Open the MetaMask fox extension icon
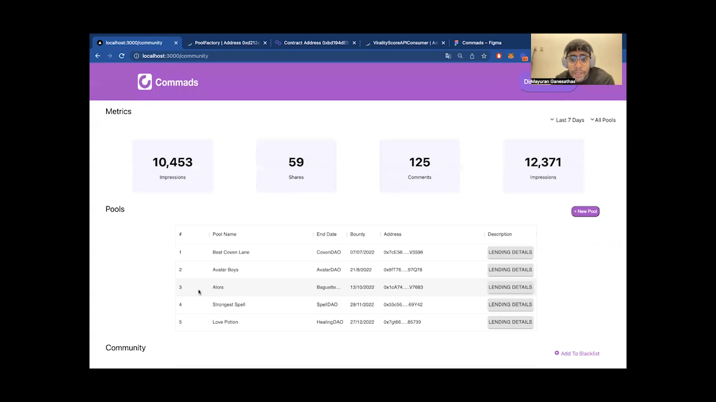Screen dimensions: 716x402 (x=511, y=56)
